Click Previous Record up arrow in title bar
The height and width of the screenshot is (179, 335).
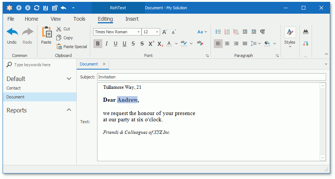pyautogui.click(x=19, y=8)
